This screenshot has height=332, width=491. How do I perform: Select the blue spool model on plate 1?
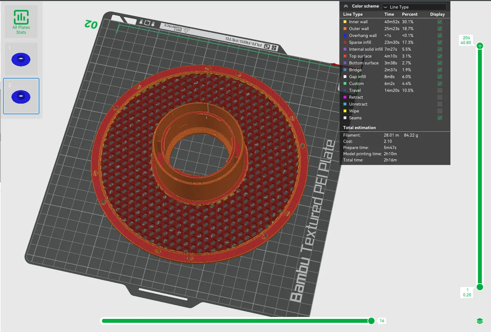[21, 59]
